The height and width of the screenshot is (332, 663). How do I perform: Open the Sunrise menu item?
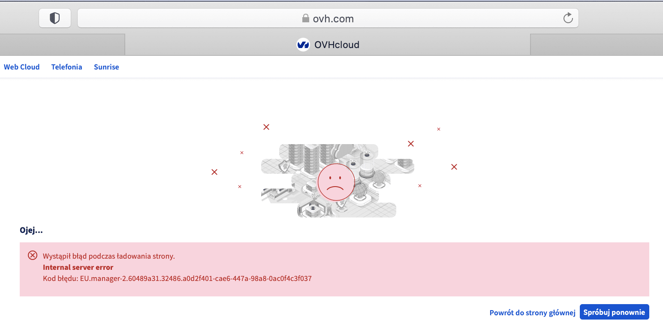coord(106,67)
